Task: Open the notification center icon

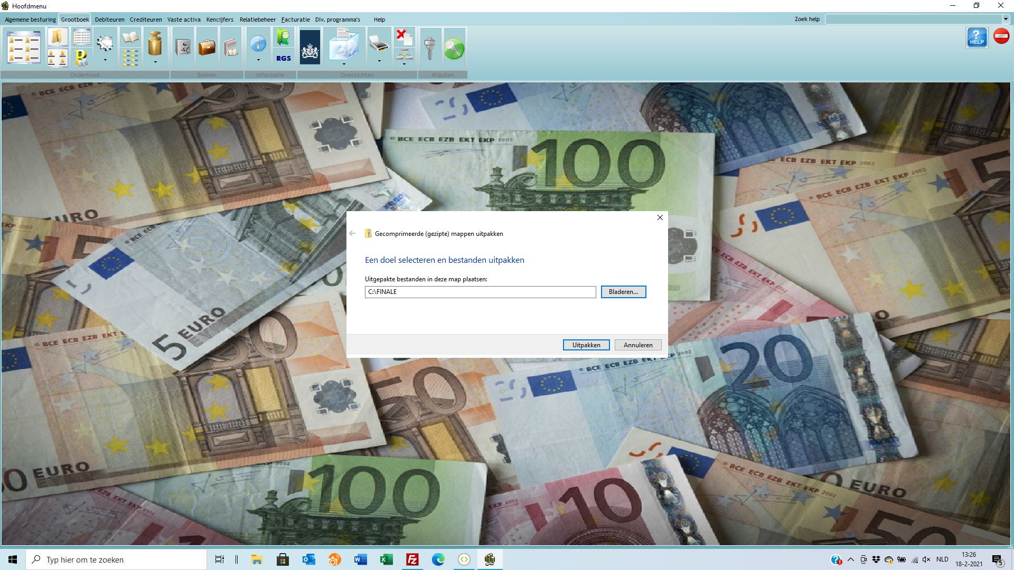Action: 998,560
